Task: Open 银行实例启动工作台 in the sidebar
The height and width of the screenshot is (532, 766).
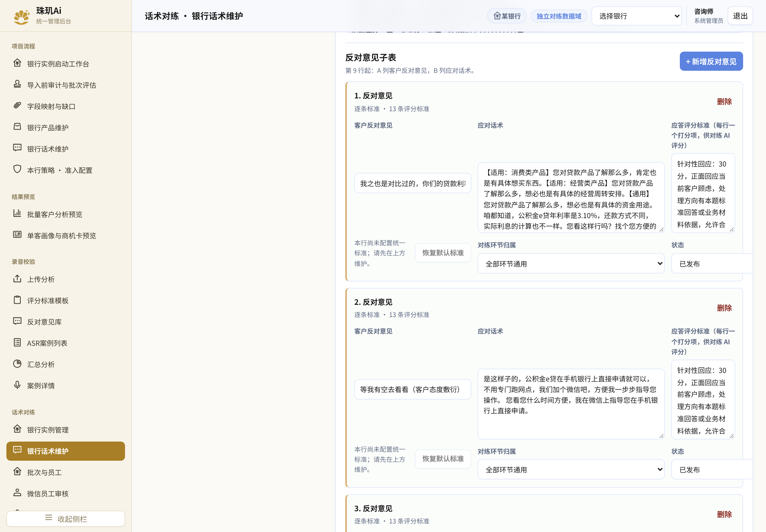Action: 66,63
